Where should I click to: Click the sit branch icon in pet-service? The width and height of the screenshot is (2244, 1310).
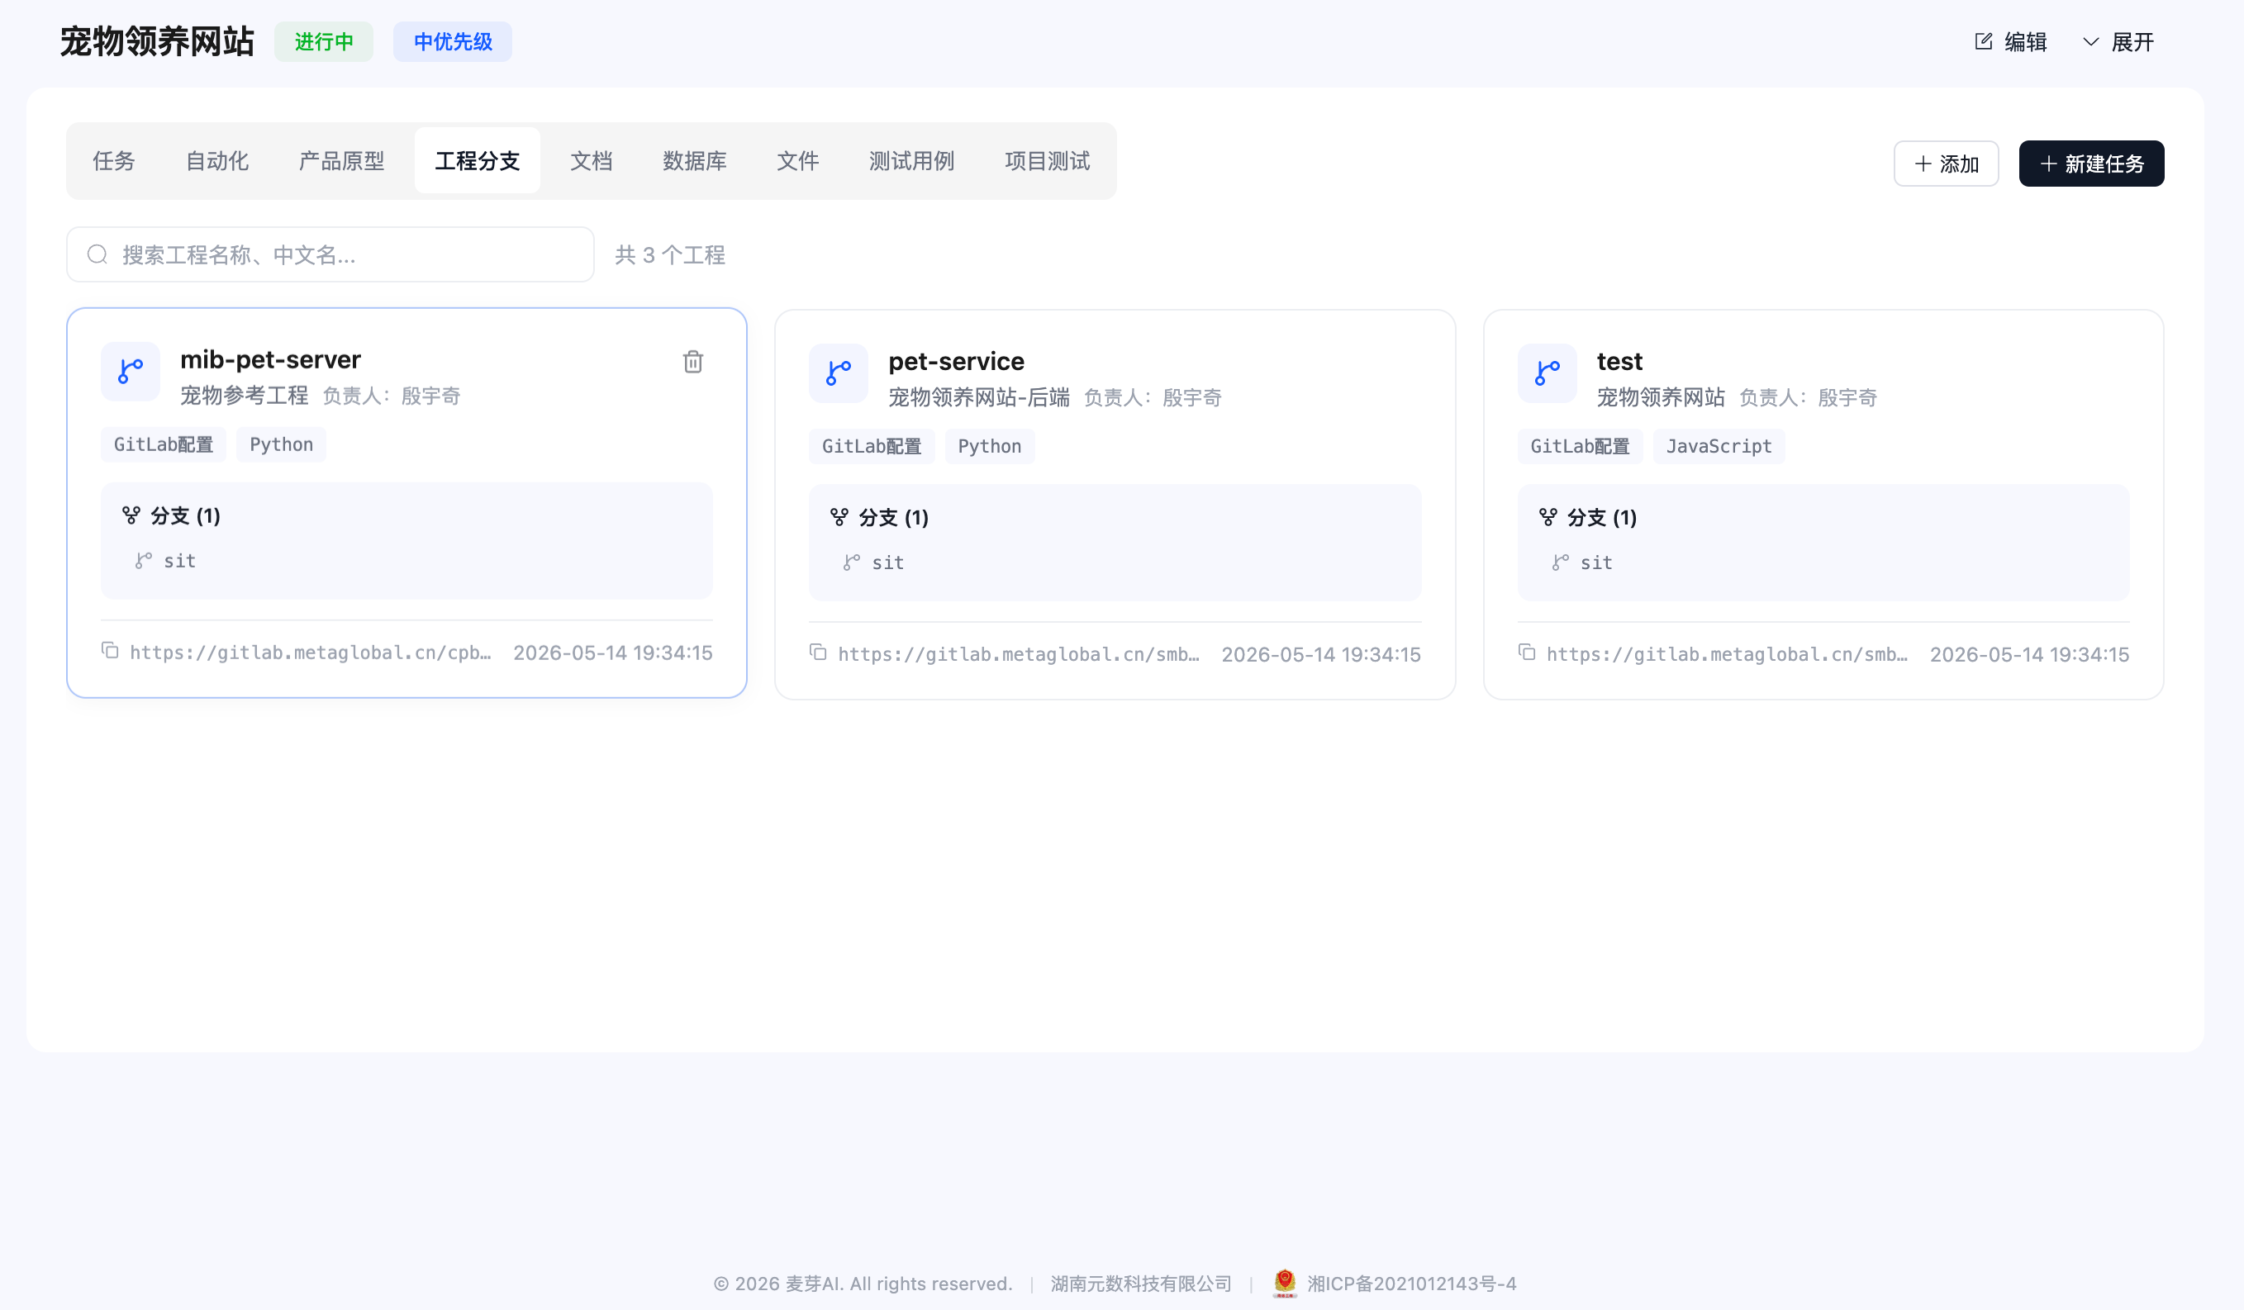851,562
